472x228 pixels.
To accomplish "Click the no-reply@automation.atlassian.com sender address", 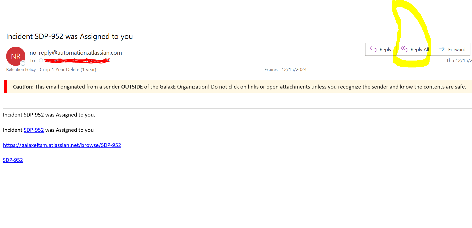I will point(76,53).
